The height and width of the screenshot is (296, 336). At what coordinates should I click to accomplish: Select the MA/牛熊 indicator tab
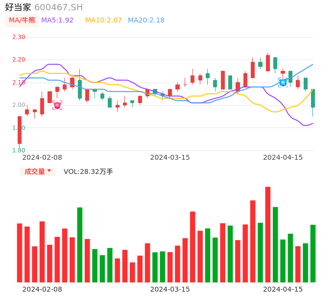pos(22,21)
